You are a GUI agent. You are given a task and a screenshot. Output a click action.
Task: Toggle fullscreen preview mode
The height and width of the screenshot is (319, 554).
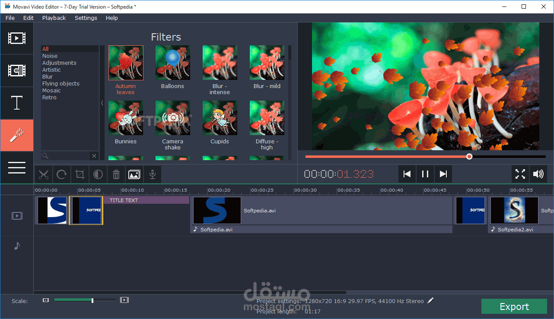520,174
